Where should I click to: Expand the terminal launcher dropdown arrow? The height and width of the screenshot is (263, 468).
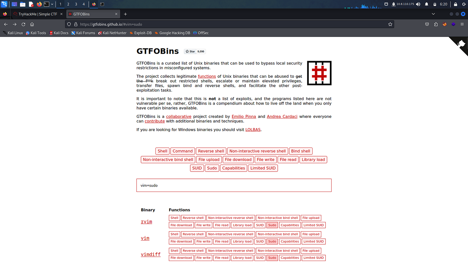(52, 4)
